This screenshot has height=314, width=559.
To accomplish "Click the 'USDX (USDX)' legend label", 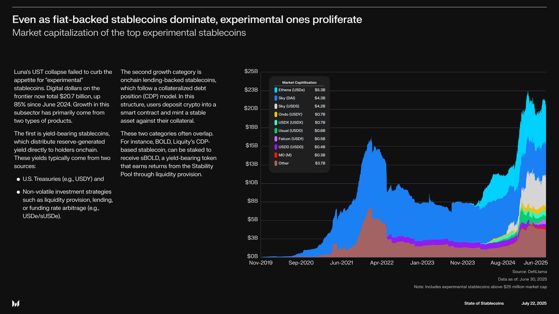I will click(x=290, y=122).
